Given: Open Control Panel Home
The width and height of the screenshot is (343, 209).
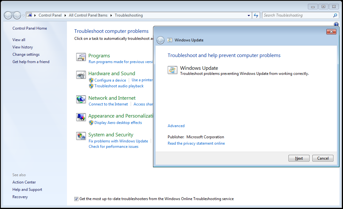Looking at the screenshot, I should (x=30, y=28).
